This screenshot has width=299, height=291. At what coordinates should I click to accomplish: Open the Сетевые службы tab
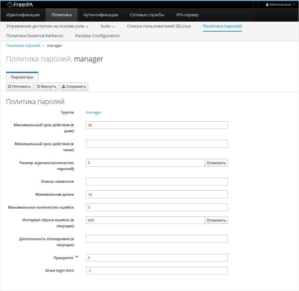click(147, 15)
